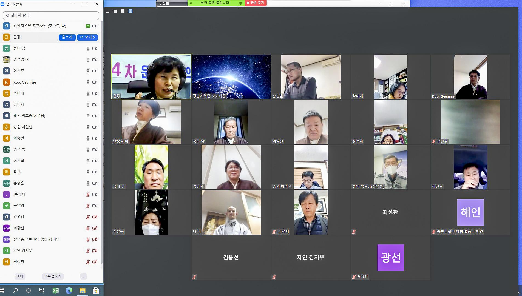Expand 더 보기 options for 단장
The image size is (522, 296).
pyautogui.click(x=87, y=37)
